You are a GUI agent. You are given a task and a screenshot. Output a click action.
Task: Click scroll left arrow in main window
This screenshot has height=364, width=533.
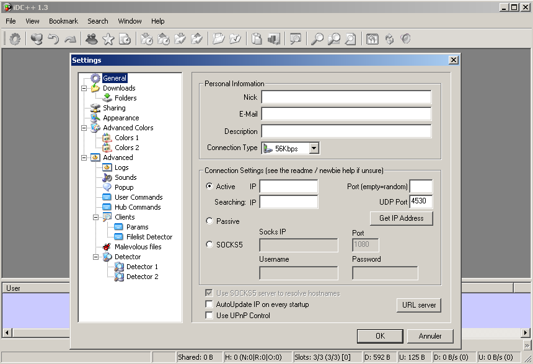pyautogui.click(x=7, y=333)
